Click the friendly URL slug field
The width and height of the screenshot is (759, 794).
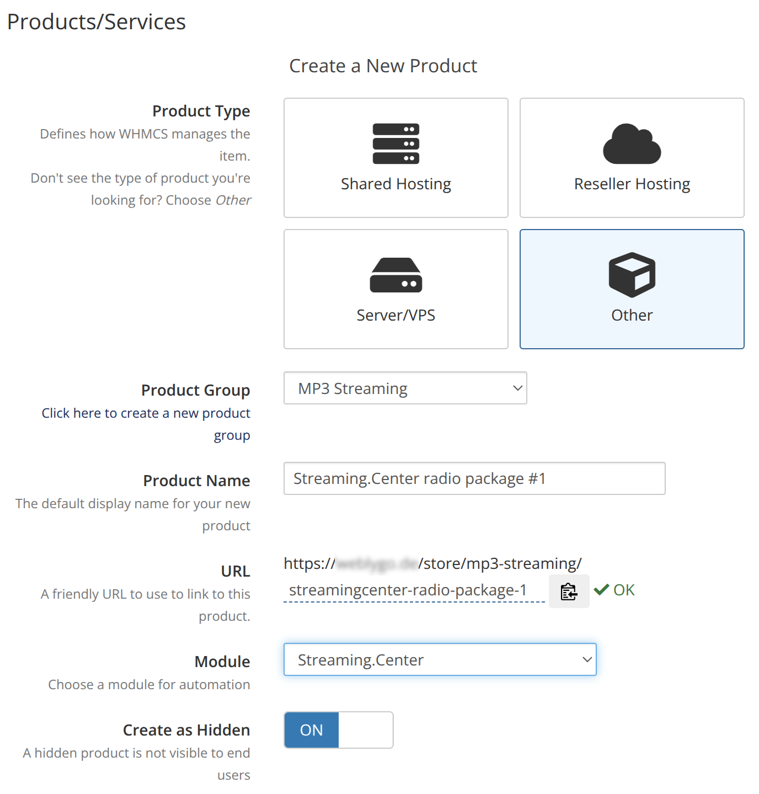coord(414,590)
